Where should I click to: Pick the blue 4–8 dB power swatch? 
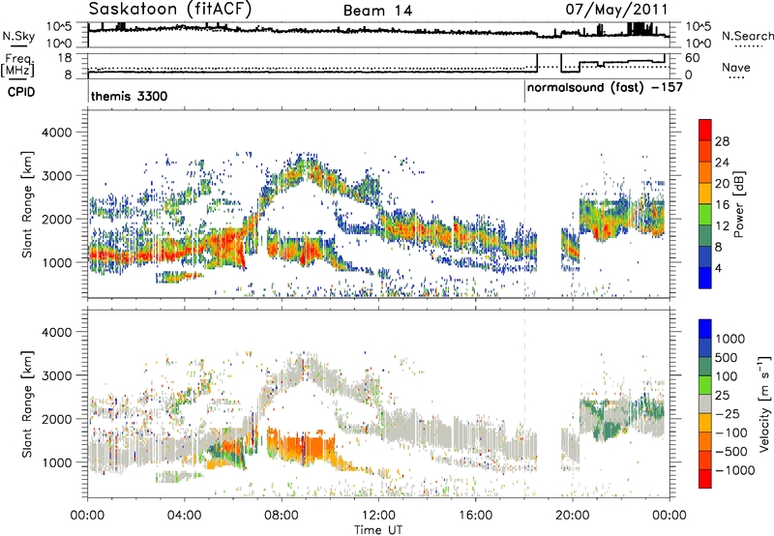tap(705, 257)
